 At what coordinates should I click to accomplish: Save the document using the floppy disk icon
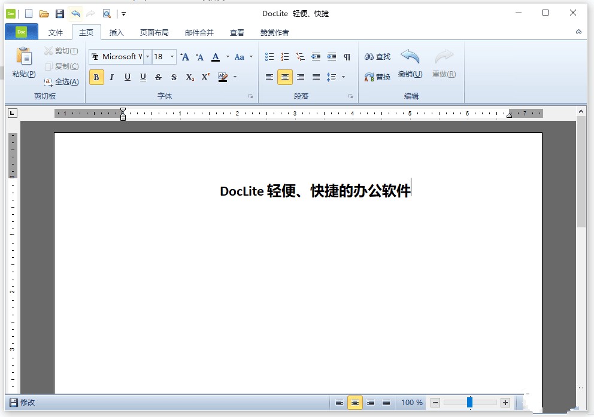click(x=60, y=14)
